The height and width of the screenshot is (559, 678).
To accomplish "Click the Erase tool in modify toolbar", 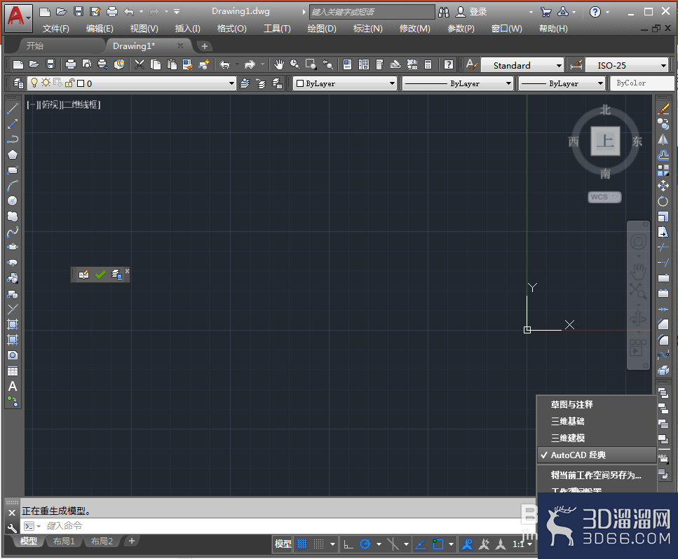I will [x=663, y=109].
